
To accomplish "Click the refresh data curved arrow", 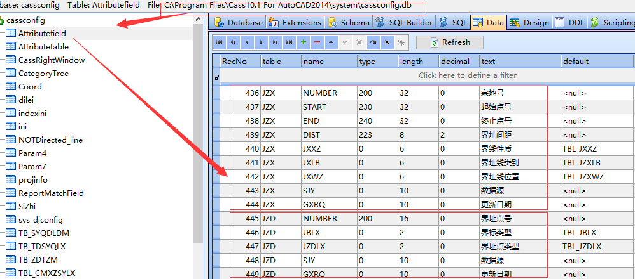I will (x=373, y=42).
